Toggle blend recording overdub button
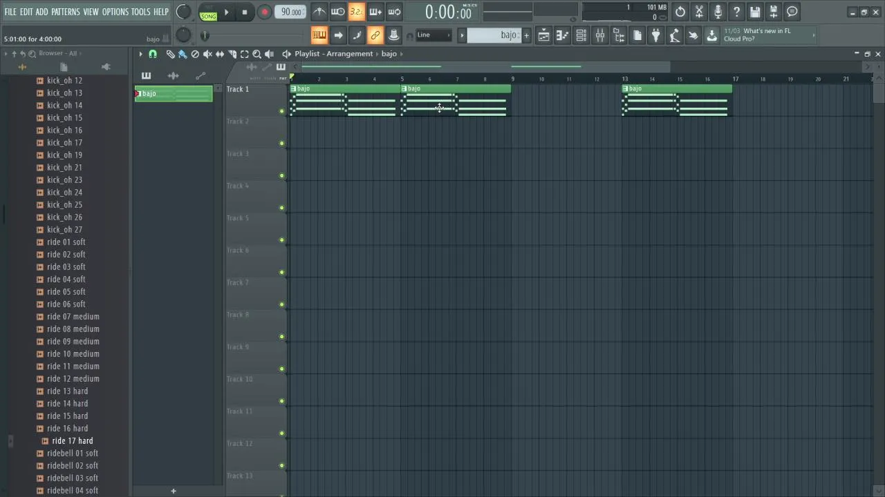The image size is (885, 497). 375,12
